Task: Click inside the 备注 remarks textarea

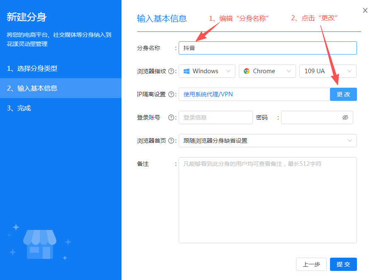Action: pyautogui.click(x=267, y=200)
